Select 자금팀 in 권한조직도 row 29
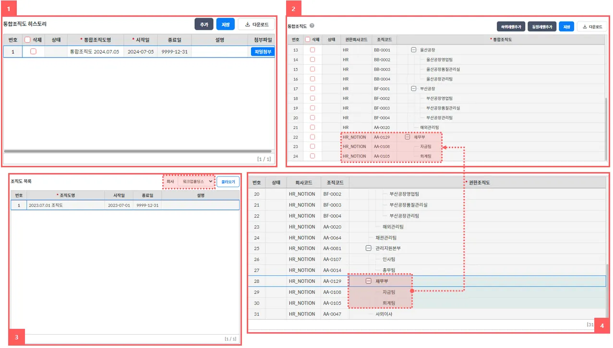613x348 pixels. pos(389,292)
